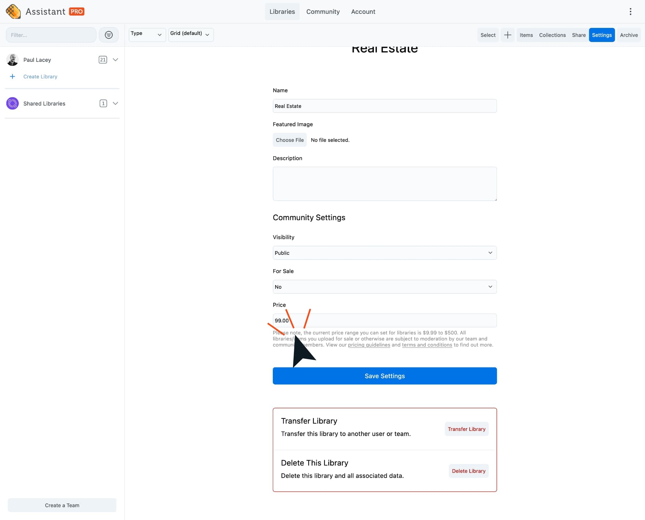Open the filter options icon button

click(x=109, y=35)
